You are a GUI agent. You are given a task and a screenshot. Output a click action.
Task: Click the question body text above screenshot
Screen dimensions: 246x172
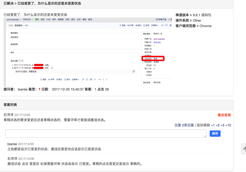35,15
